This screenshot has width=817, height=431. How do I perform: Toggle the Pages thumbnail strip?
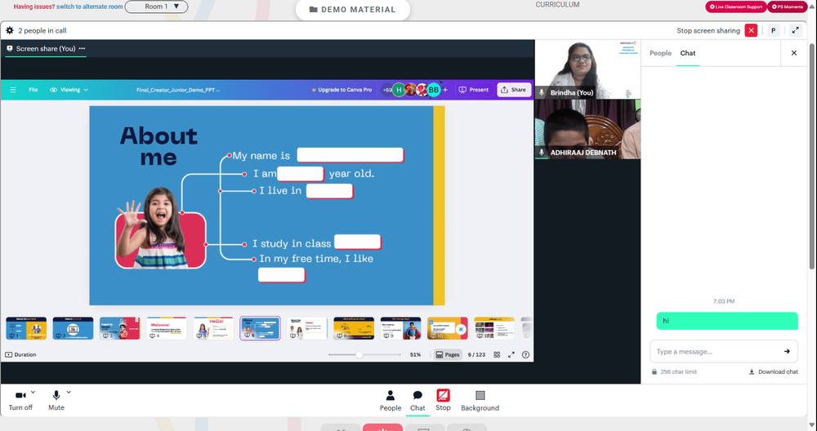click(448, 354)
